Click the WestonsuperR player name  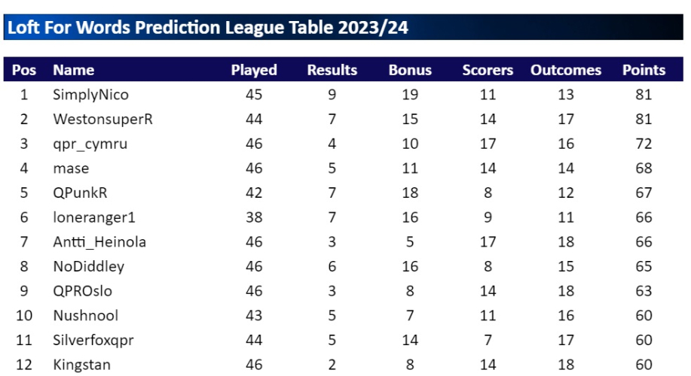click(x=102, y=119)
